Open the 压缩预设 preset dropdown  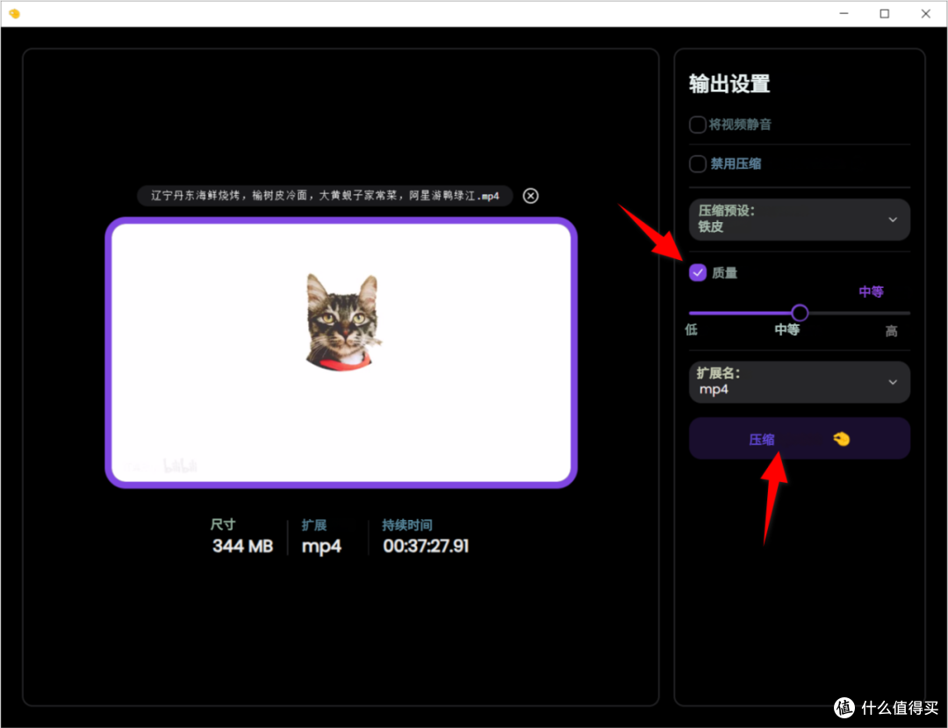pyautogui.click(x=800, y=220)
